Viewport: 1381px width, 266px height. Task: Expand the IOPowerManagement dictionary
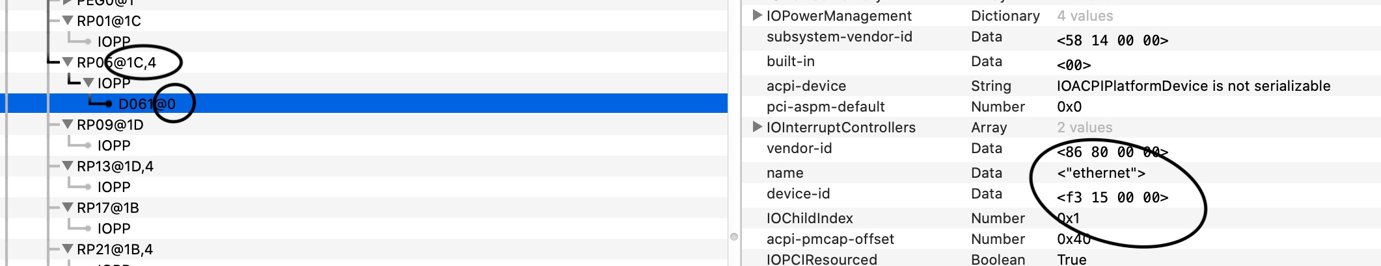tap(757, 16)
